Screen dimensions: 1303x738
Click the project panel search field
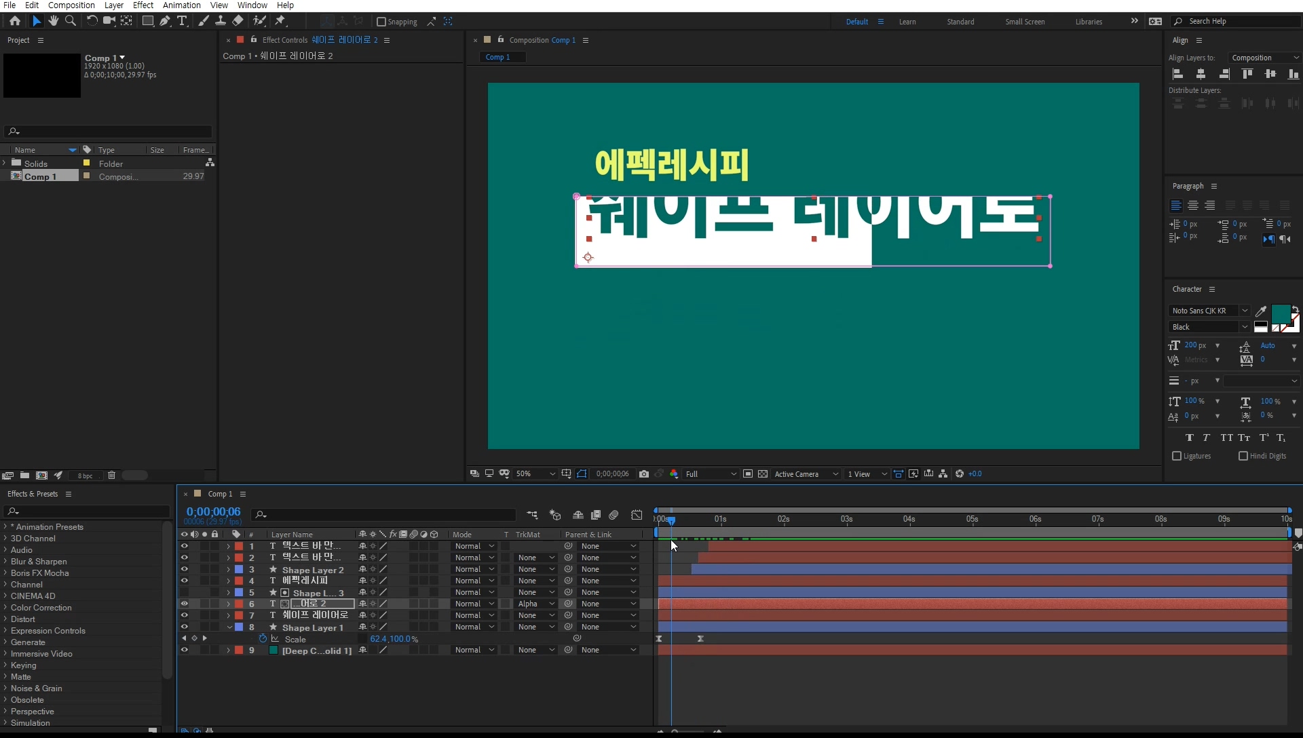109,132
